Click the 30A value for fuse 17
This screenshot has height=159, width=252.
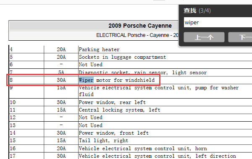click(61, 156)
